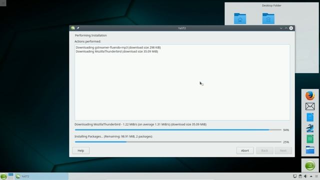
Task: Open the clipboard tray icon
Action: (x=300, y=176)
